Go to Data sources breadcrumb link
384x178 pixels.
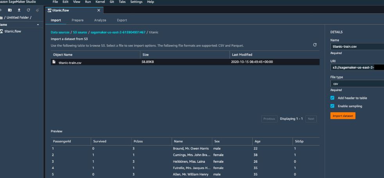(60, 32)
